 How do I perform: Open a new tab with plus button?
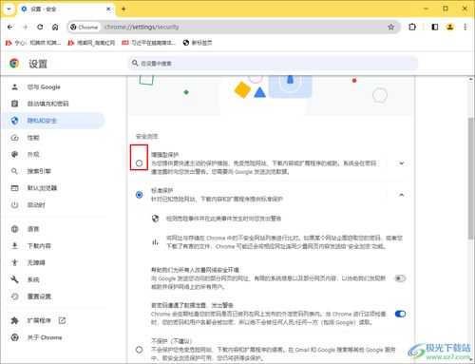click(x=123, y=9)
